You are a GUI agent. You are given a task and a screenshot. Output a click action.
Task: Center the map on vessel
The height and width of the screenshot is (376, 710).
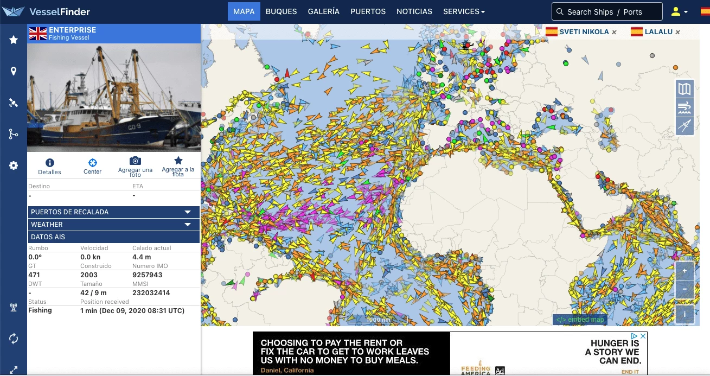click(x=93, y=162)
